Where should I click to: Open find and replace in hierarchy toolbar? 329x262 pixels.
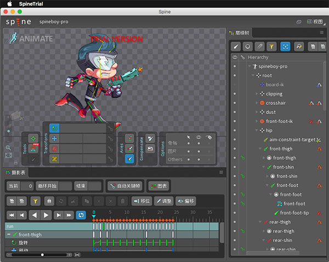click(299, 47)
